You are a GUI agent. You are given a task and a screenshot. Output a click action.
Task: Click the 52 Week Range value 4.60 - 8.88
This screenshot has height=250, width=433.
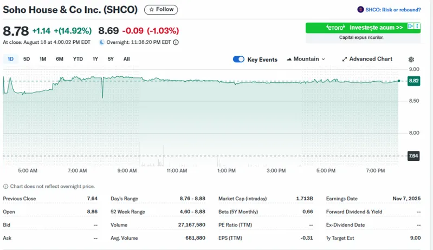192,212
